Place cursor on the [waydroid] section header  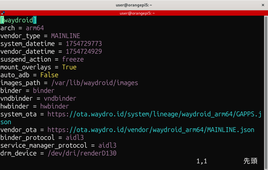(18, 20)
